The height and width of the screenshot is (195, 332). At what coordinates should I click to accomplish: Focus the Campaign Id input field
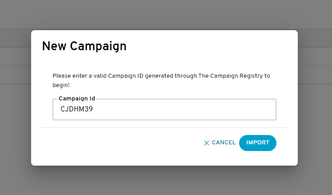coord(164,109)
